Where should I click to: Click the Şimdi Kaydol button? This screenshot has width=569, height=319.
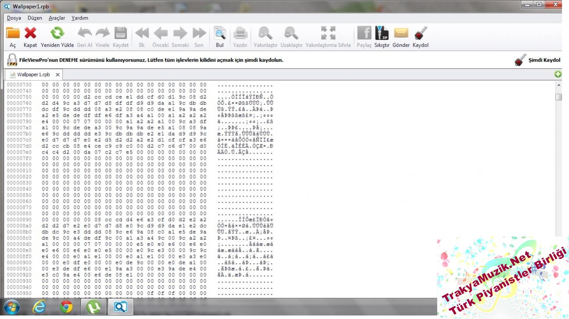tap(538, 60)
